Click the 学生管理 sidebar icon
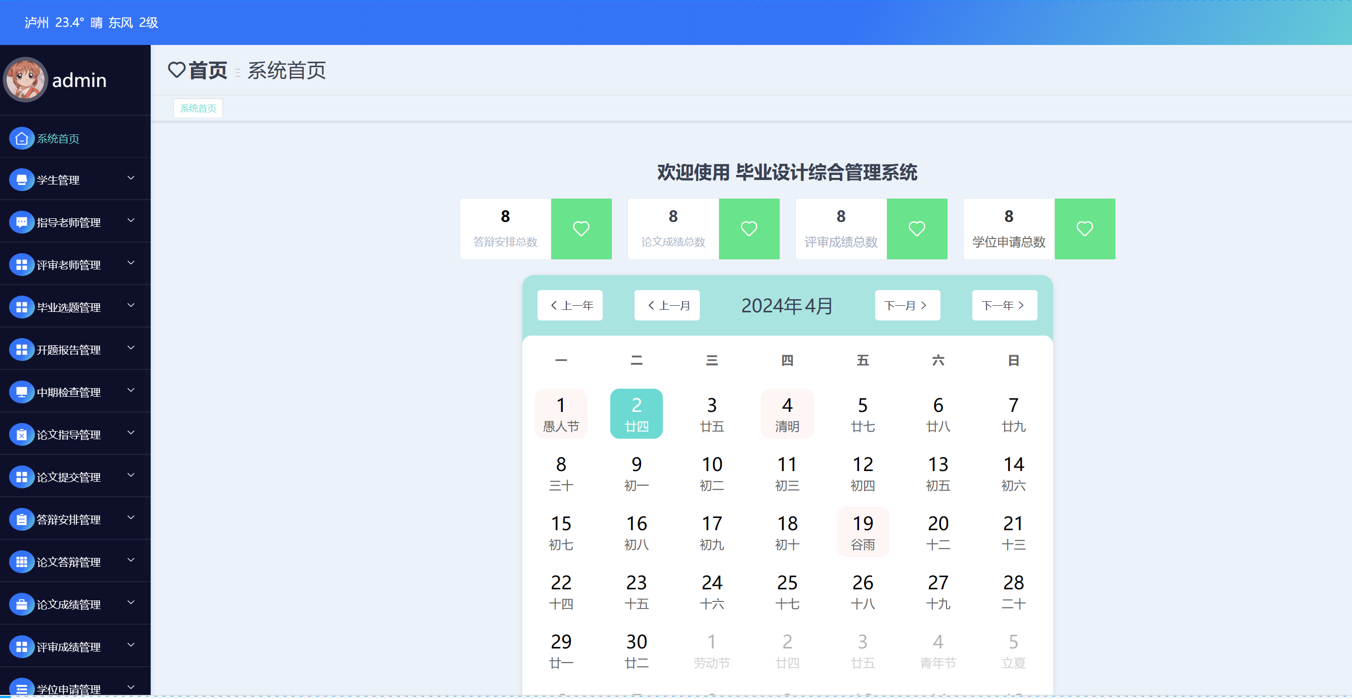Viewport: 1352px width, 699px height. [x=22, y=180]
